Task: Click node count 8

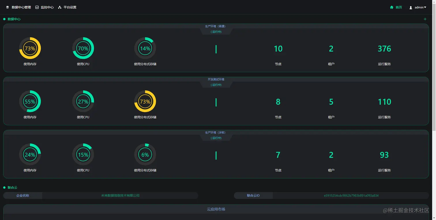Action: coord(278,102)
